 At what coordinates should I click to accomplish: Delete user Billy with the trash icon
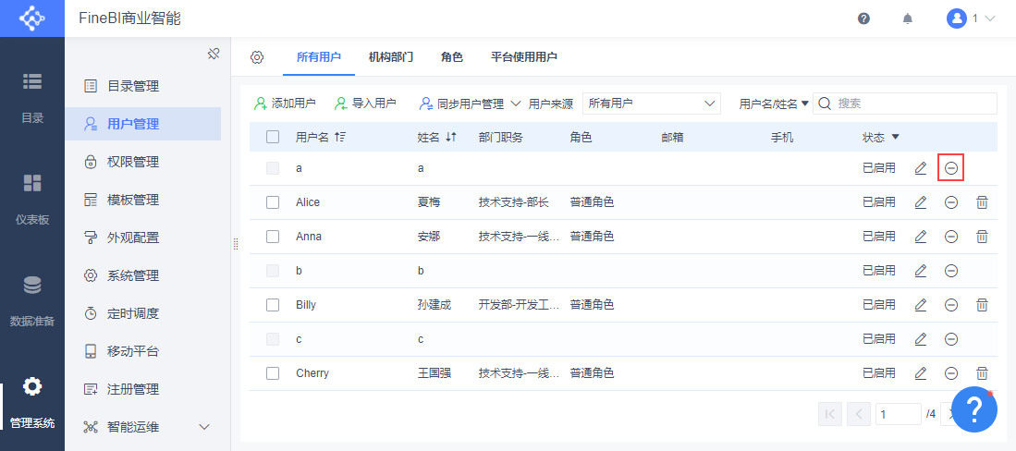point(982,305)
